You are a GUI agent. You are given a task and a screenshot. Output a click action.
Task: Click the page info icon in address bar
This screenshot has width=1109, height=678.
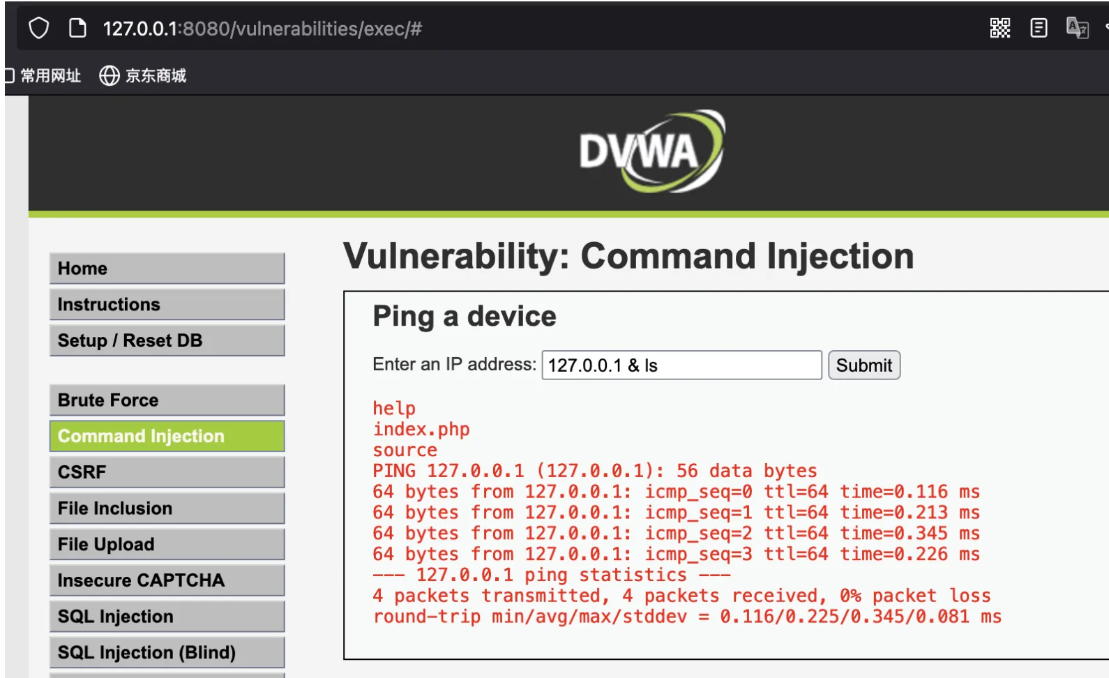77,29
